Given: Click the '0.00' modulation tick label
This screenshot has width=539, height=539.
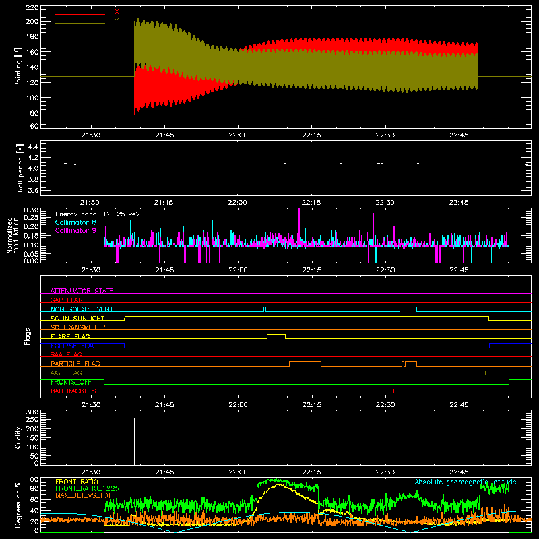Looking at the screenshot, I should [31, 261].
